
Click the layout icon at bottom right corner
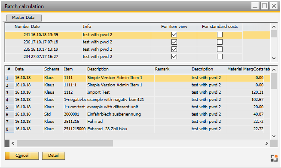(274, 158)
